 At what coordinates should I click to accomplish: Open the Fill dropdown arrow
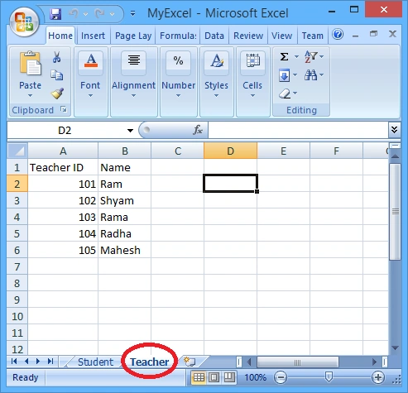tap(295, 75)
